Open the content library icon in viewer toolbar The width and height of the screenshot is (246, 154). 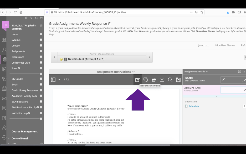pos(178,80)
